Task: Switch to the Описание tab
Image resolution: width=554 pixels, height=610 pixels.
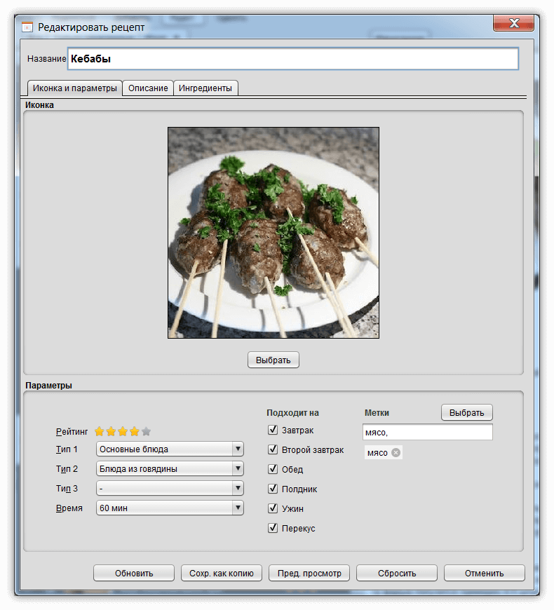Action: coord(148,88)
